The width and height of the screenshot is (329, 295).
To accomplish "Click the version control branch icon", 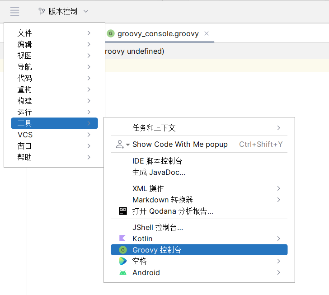I will tap(42, 11).
